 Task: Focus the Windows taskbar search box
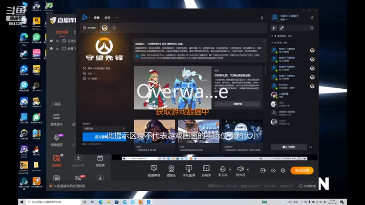[53, 202]
